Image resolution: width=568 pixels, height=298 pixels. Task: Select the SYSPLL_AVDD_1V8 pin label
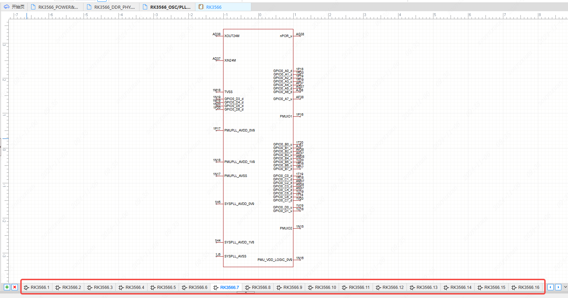(x=239, y=242)
